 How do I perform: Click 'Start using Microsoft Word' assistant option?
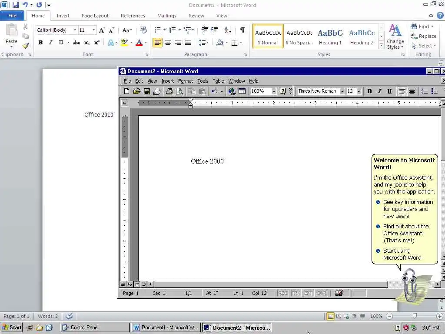(x=402, y=254)
